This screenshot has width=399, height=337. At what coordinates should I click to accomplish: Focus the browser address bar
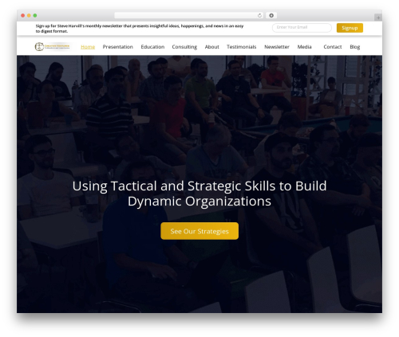tap(188, 16)
